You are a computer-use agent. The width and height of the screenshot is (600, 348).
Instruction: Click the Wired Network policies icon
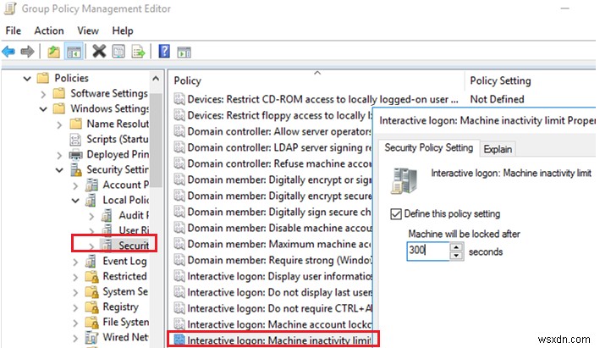coord(91,337)
